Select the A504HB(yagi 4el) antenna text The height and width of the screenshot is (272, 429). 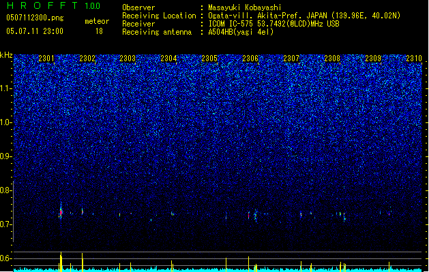coord(241,32)
